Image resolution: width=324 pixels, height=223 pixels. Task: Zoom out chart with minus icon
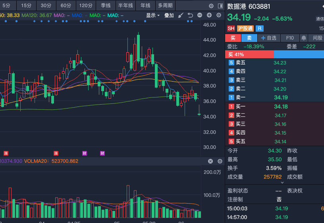coord(200,15)
